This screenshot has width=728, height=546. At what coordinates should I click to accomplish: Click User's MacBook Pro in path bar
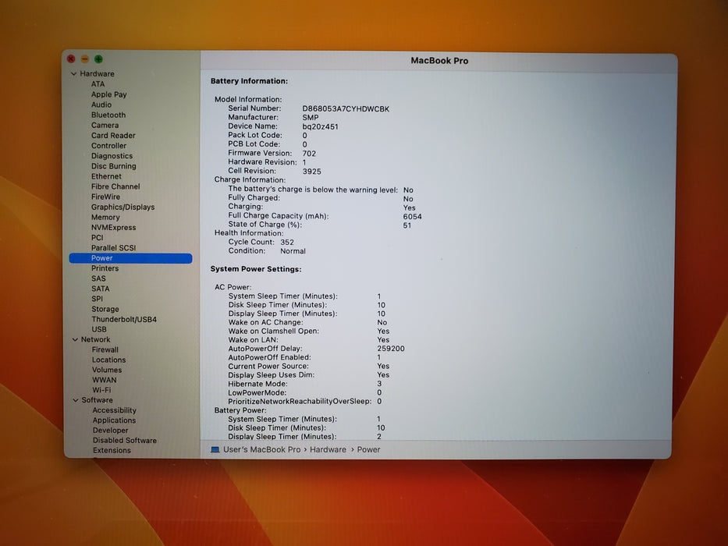coord(262,450)
